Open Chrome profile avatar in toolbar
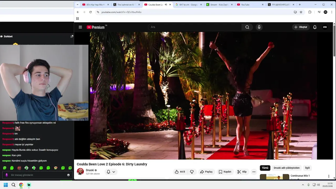This screenshot has width=336, height=189. coord(325,12)
